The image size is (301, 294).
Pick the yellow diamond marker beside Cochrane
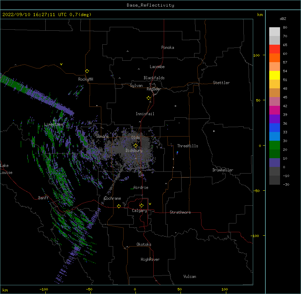(119, 206)
